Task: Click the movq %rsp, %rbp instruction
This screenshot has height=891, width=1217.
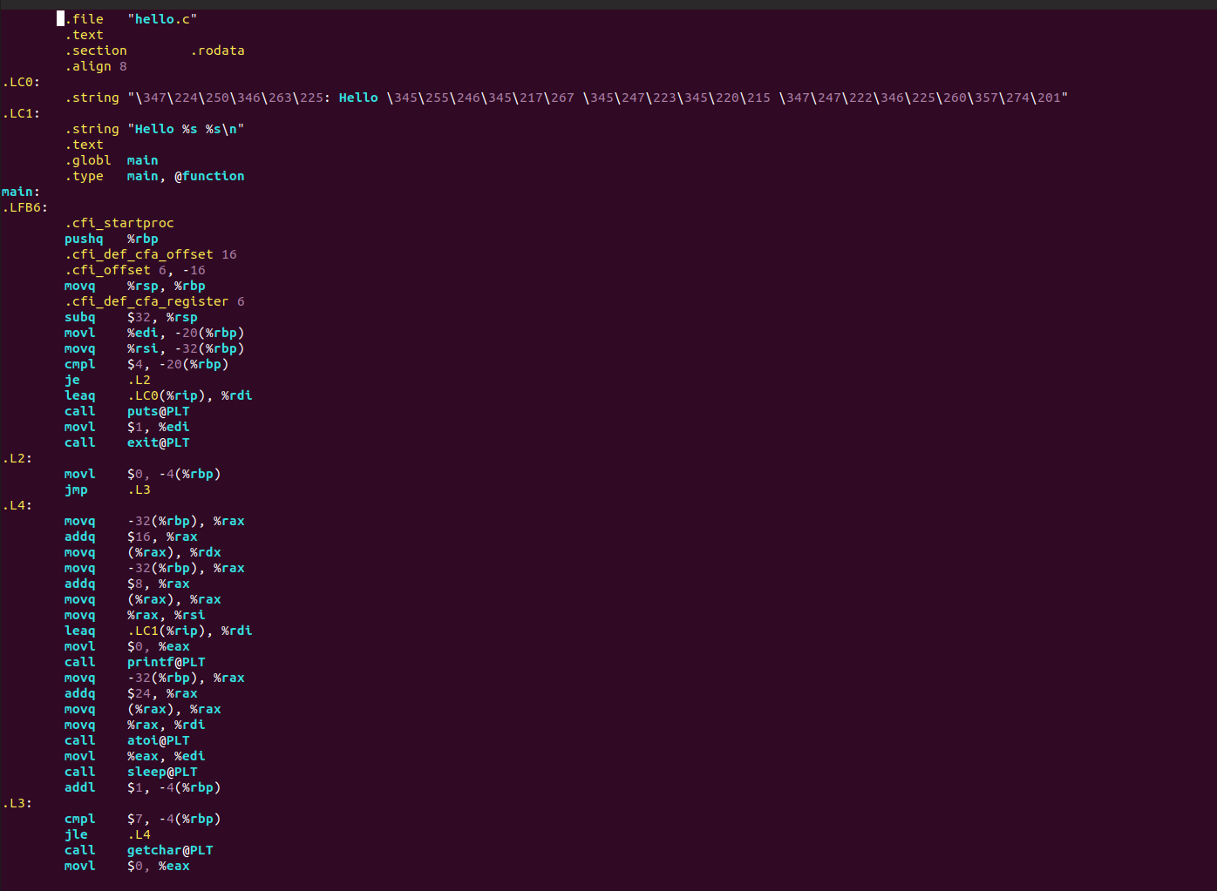Action: click(x=135, y=286)
